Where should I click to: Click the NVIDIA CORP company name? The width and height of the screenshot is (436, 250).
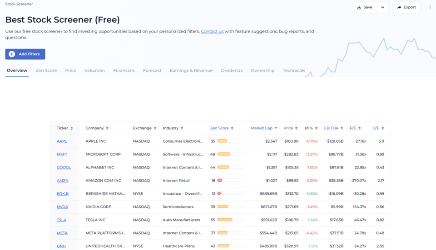pos(99,207)
